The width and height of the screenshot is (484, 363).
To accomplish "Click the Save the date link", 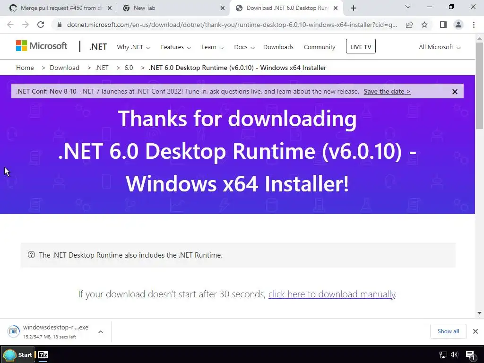I will coord(387,91).
